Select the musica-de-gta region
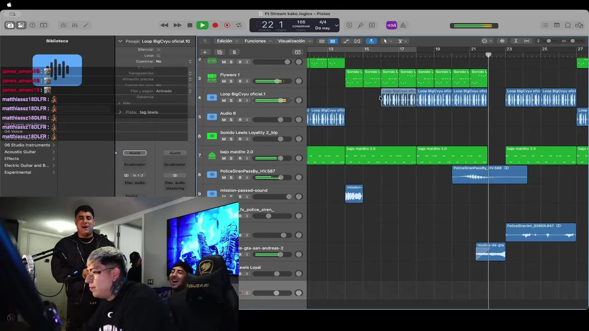589x331 pixels. (x=491, y=251)
